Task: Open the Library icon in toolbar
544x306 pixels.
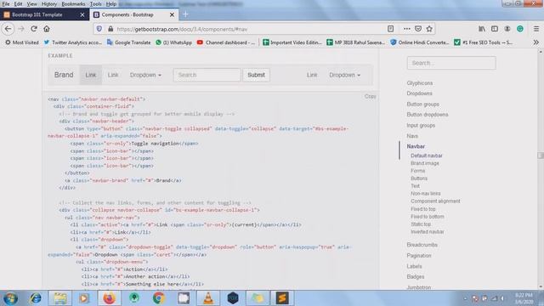Action: (x=482, y=29)
